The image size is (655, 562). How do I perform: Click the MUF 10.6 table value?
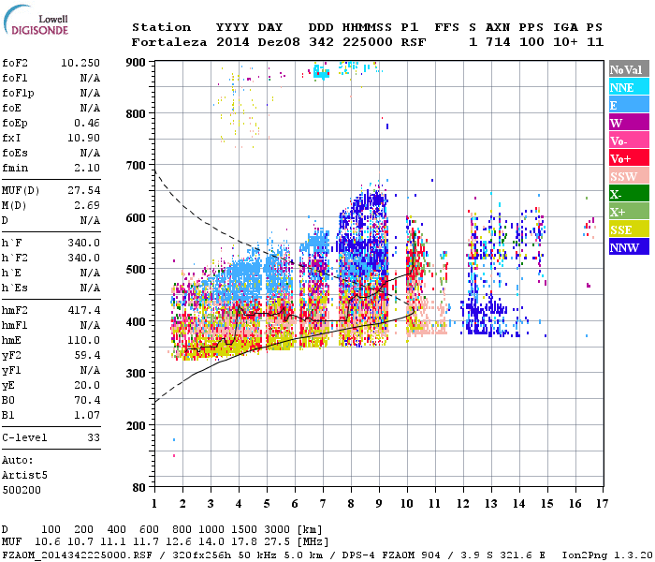(48, 542)
